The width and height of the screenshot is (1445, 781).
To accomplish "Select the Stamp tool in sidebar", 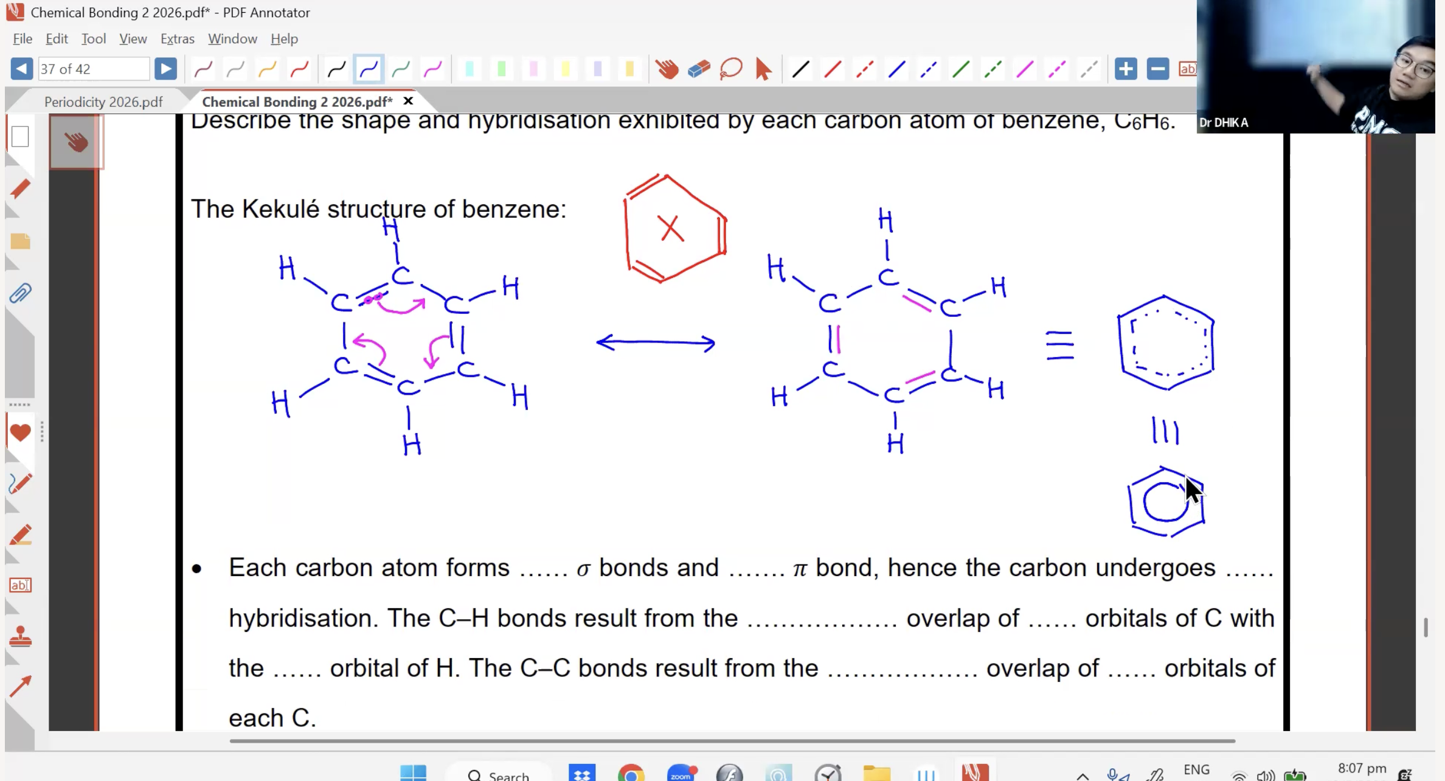I will click(x=20, y=637).
